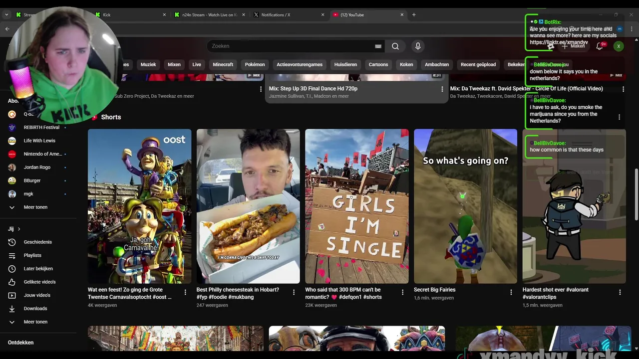Screen dimensions: 639x359
Task: Click the Maken create button
Action: coord(573,46)
